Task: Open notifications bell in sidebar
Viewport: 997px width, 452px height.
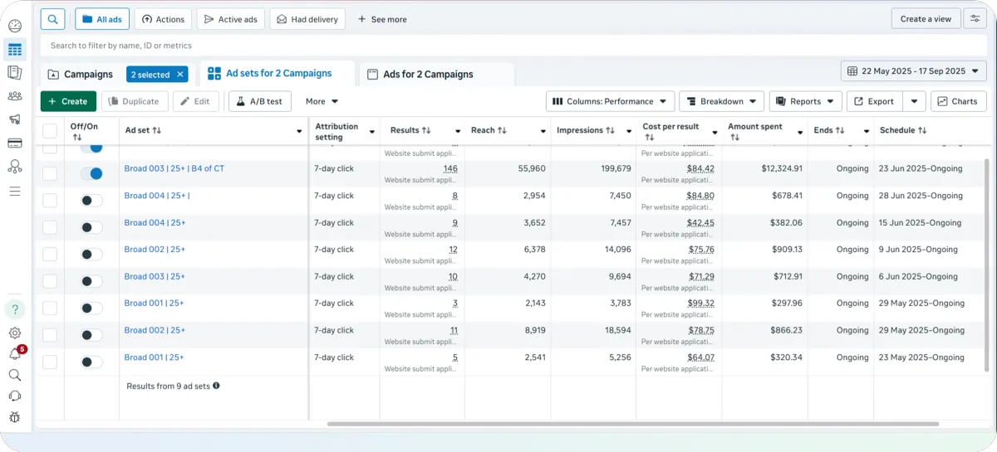Action: (15, 354)
